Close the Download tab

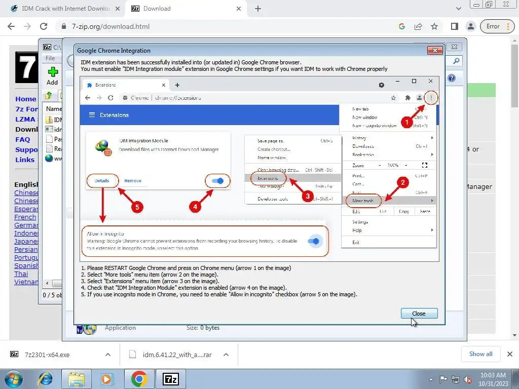click(x=239, y=9)
